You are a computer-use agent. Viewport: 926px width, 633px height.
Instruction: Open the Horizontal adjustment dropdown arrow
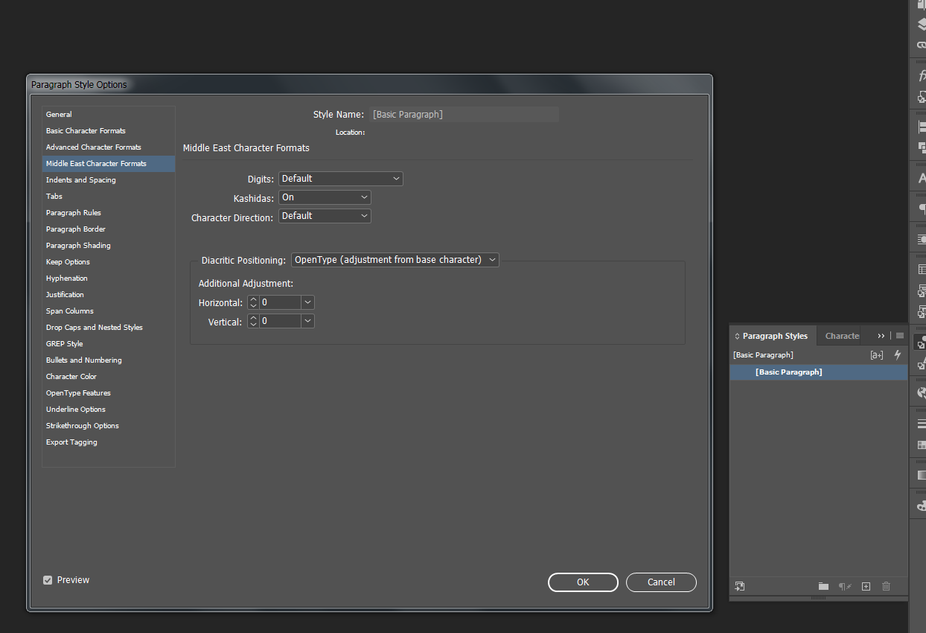coord(307,302)
